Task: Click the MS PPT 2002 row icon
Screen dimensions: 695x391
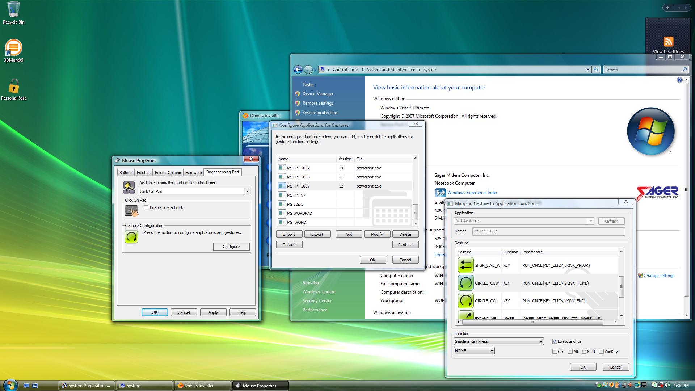Action: [x=282, y=168]
